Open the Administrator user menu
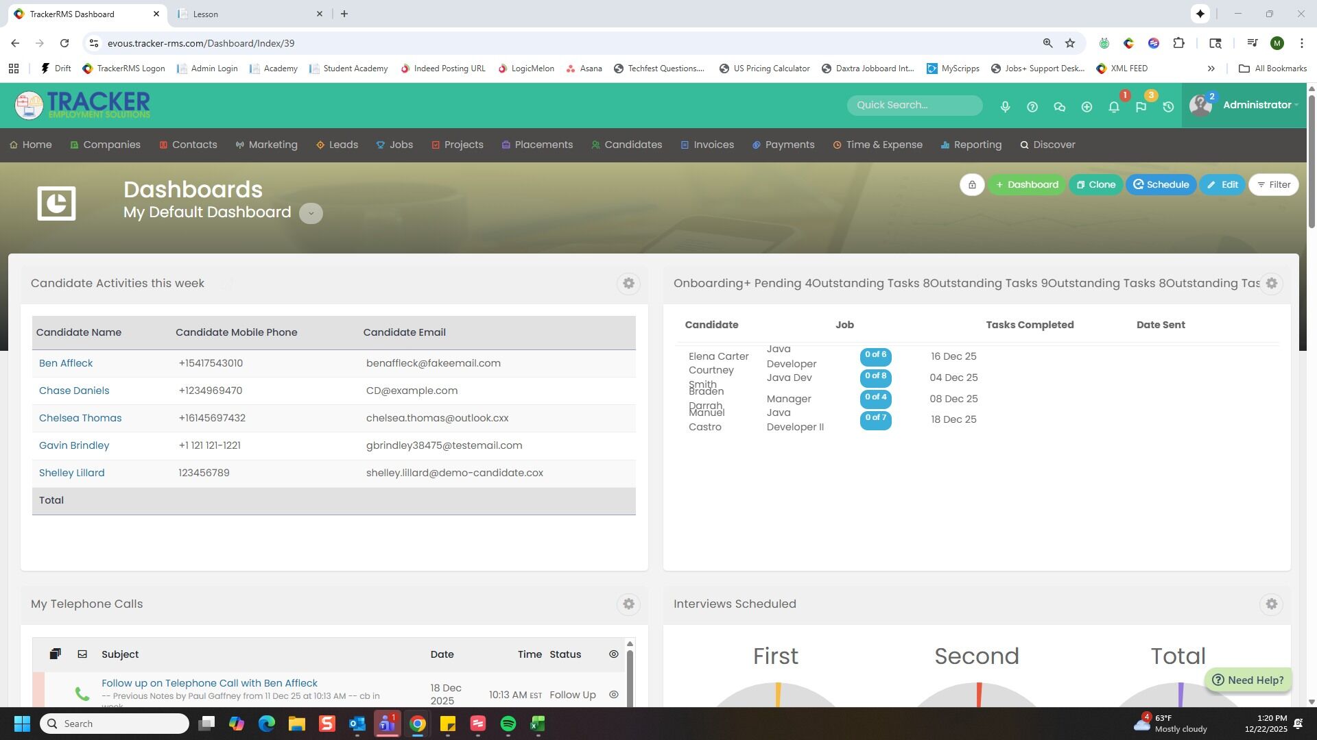 pyautogui.click(x=1259, y=105)
